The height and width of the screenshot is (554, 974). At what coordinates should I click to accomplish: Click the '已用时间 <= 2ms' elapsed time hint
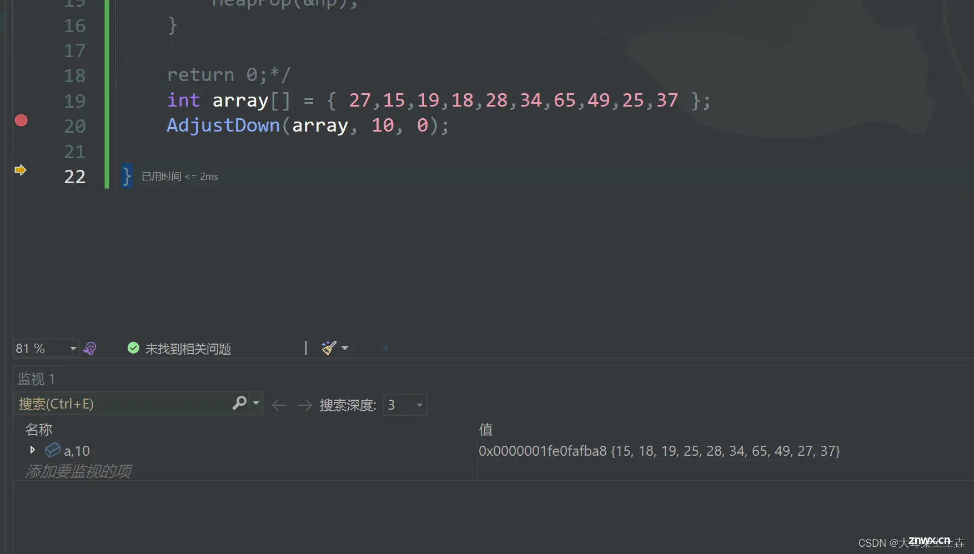180,177
